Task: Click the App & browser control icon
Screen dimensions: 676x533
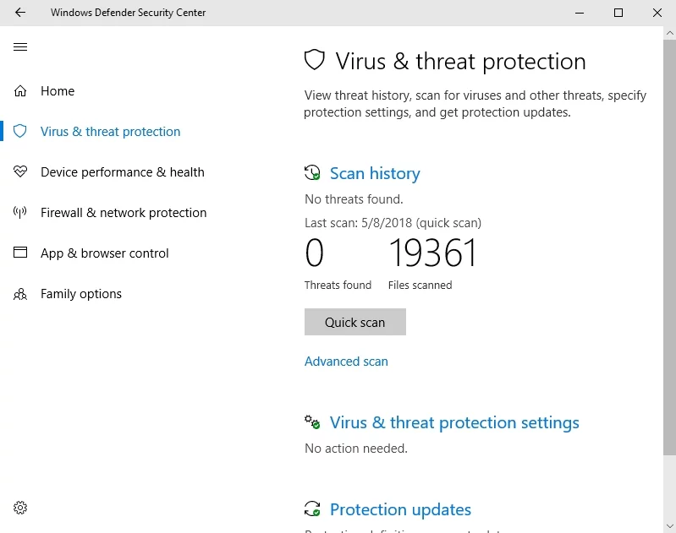Action: coord(21,253)
